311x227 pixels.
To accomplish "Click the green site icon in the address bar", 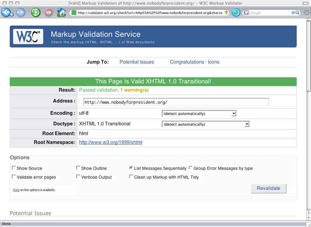I will tap(73, 13).
